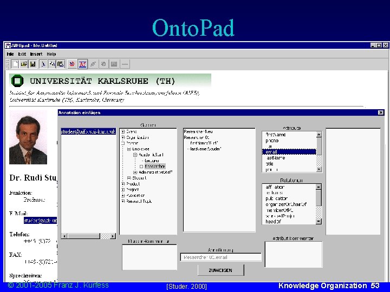The width and height of the screenshot is (390, 292).
Task: Click the right arrow of the horizontal scrollbar
Action: coord(113,236)
